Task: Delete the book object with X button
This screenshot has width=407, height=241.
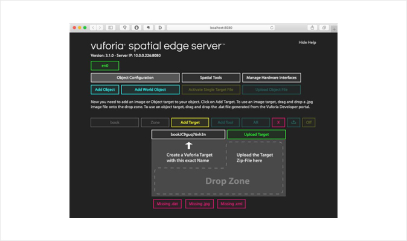Action: coord(278,122)
